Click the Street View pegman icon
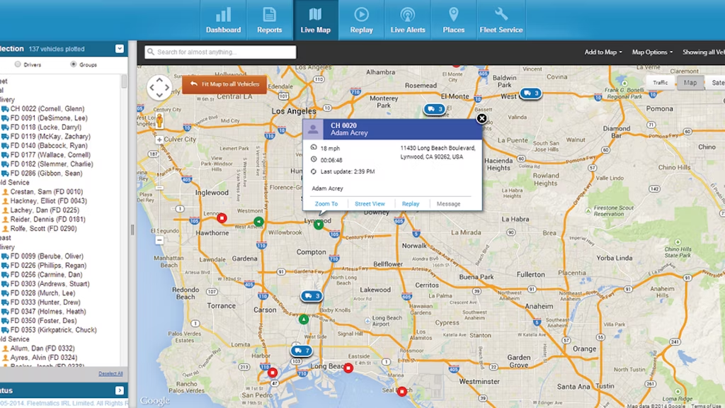The image size is (725, 408). click(x=159, y=120)
